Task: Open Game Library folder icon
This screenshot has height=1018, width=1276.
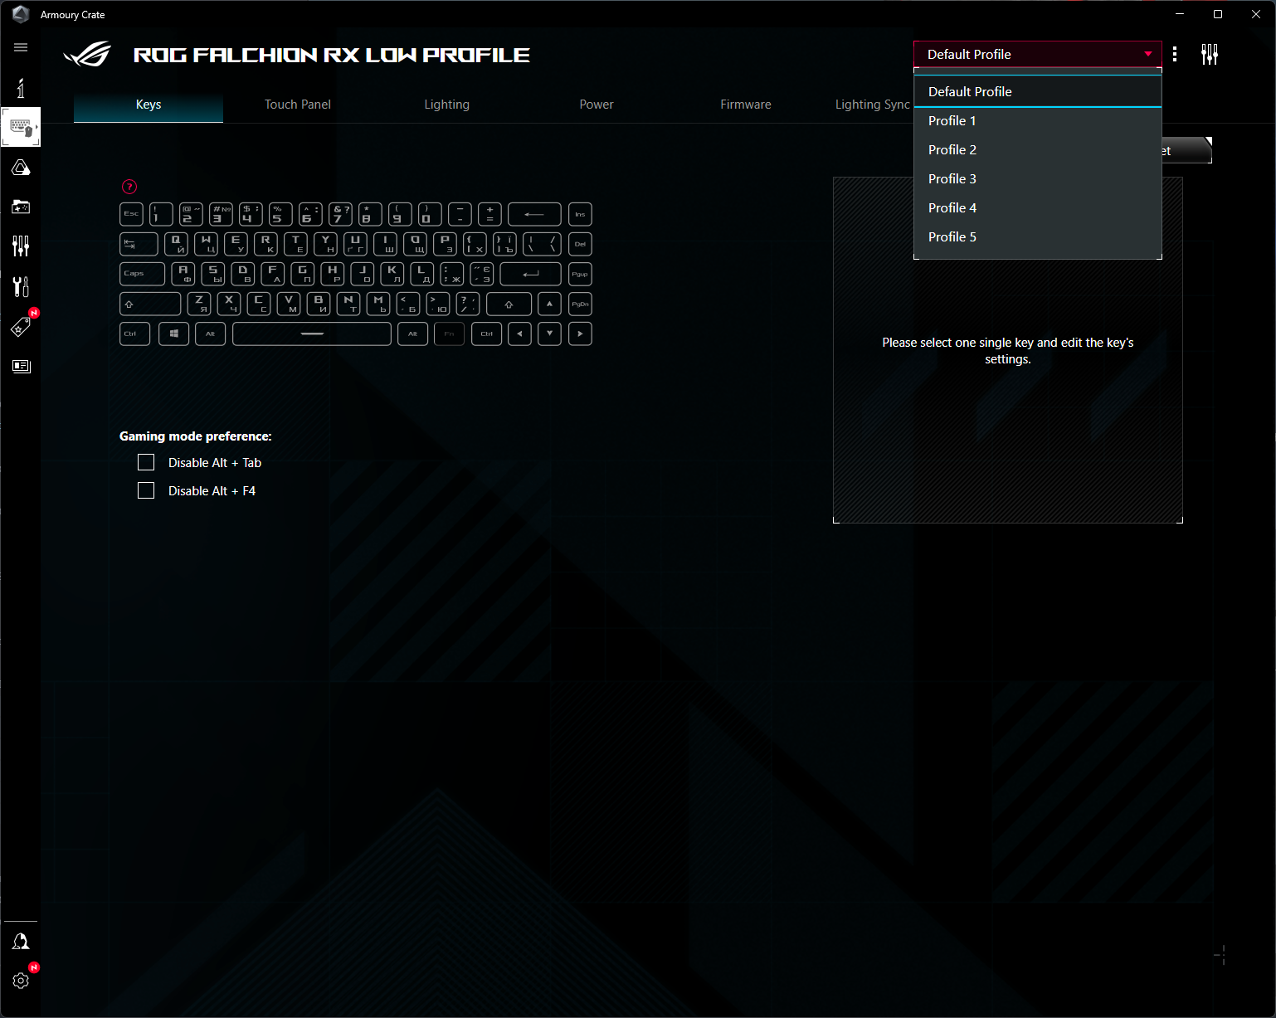Action: tap(21, 207)
